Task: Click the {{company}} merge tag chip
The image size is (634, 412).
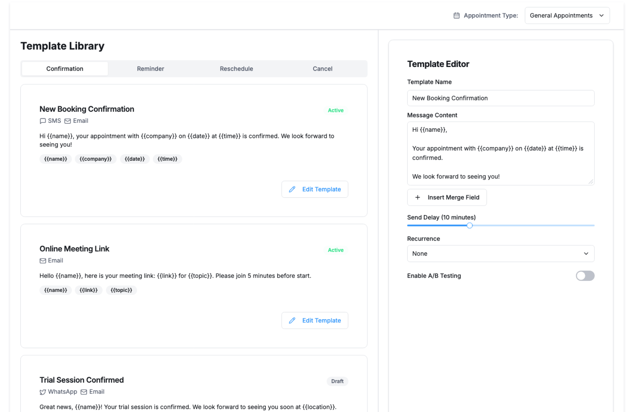Action: tap(95, 159)
